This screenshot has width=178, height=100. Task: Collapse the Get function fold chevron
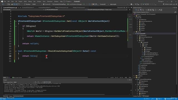click(16, 21)
